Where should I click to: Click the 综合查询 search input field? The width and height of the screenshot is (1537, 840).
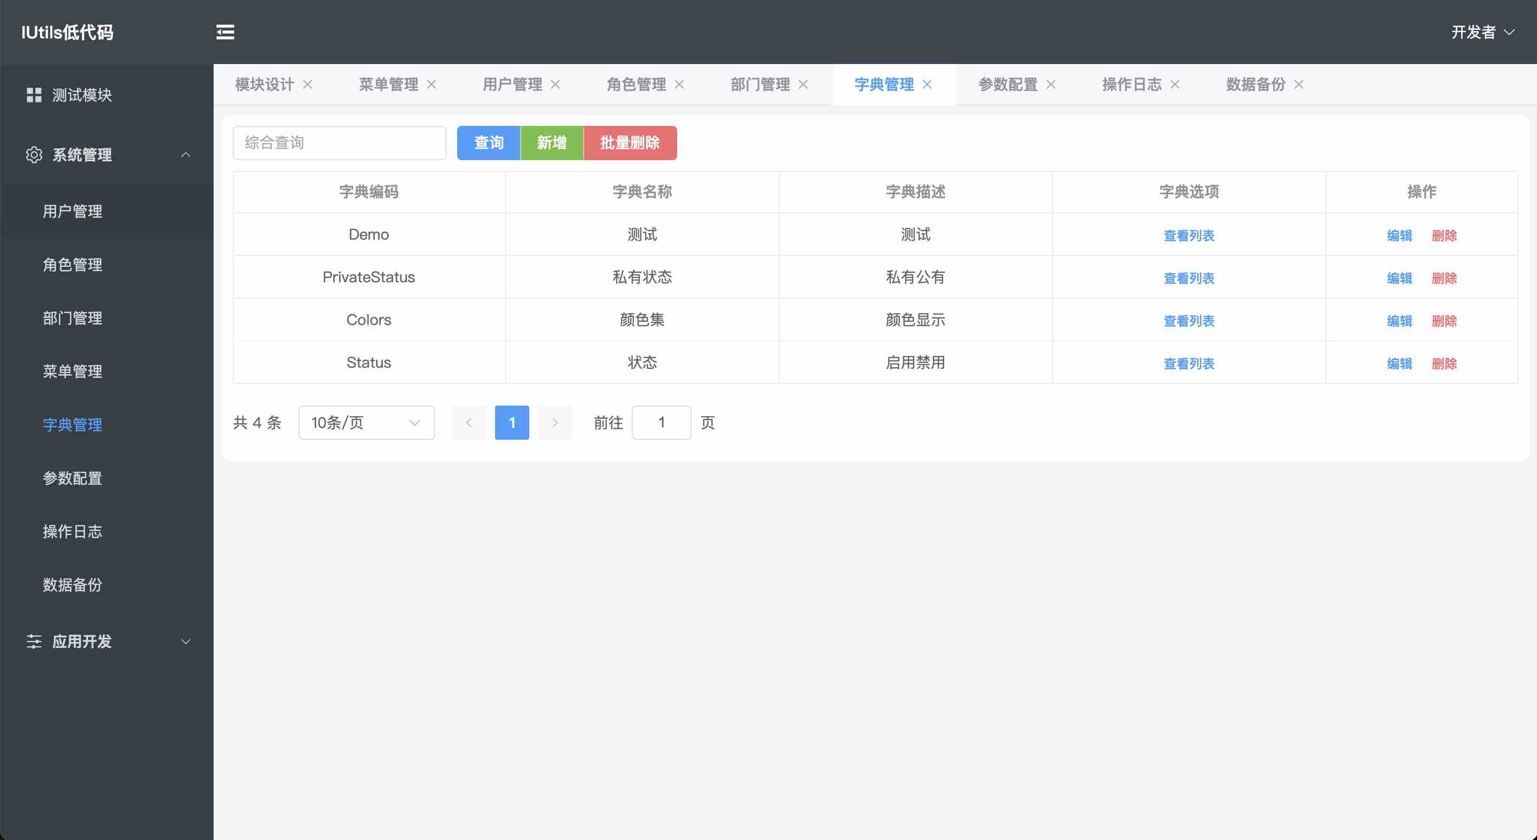click(340, 142)
